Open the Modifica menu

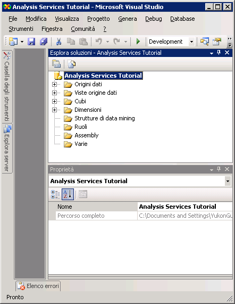[x=36, y=19]
